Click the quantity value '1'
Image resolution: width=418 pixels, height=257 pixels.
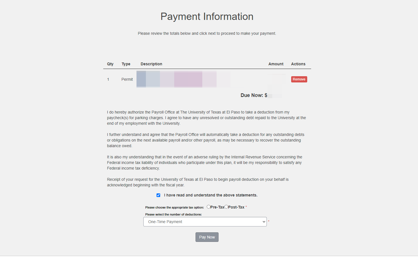click(x=108, y=79)
